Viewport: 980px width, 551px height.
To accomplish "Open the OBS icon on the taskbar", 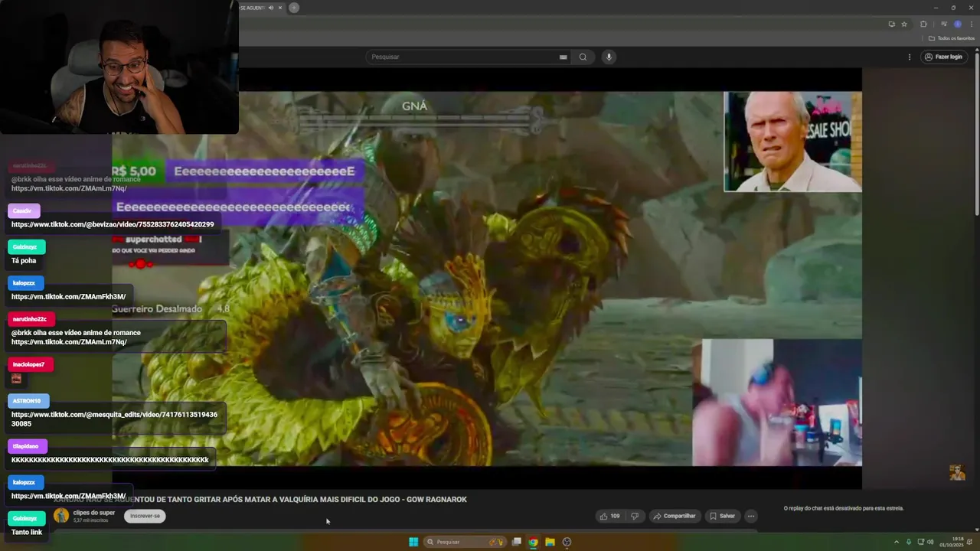I will (567, 542).
